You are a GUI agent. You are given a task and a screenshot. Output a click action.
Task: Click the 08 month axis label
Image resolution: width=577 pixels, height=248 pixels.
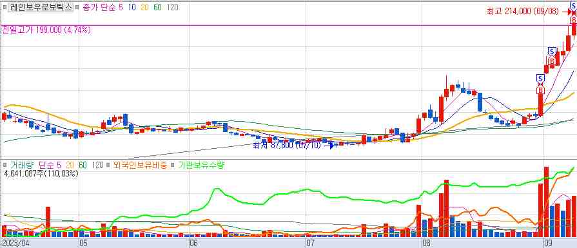(x=427, y=243)
